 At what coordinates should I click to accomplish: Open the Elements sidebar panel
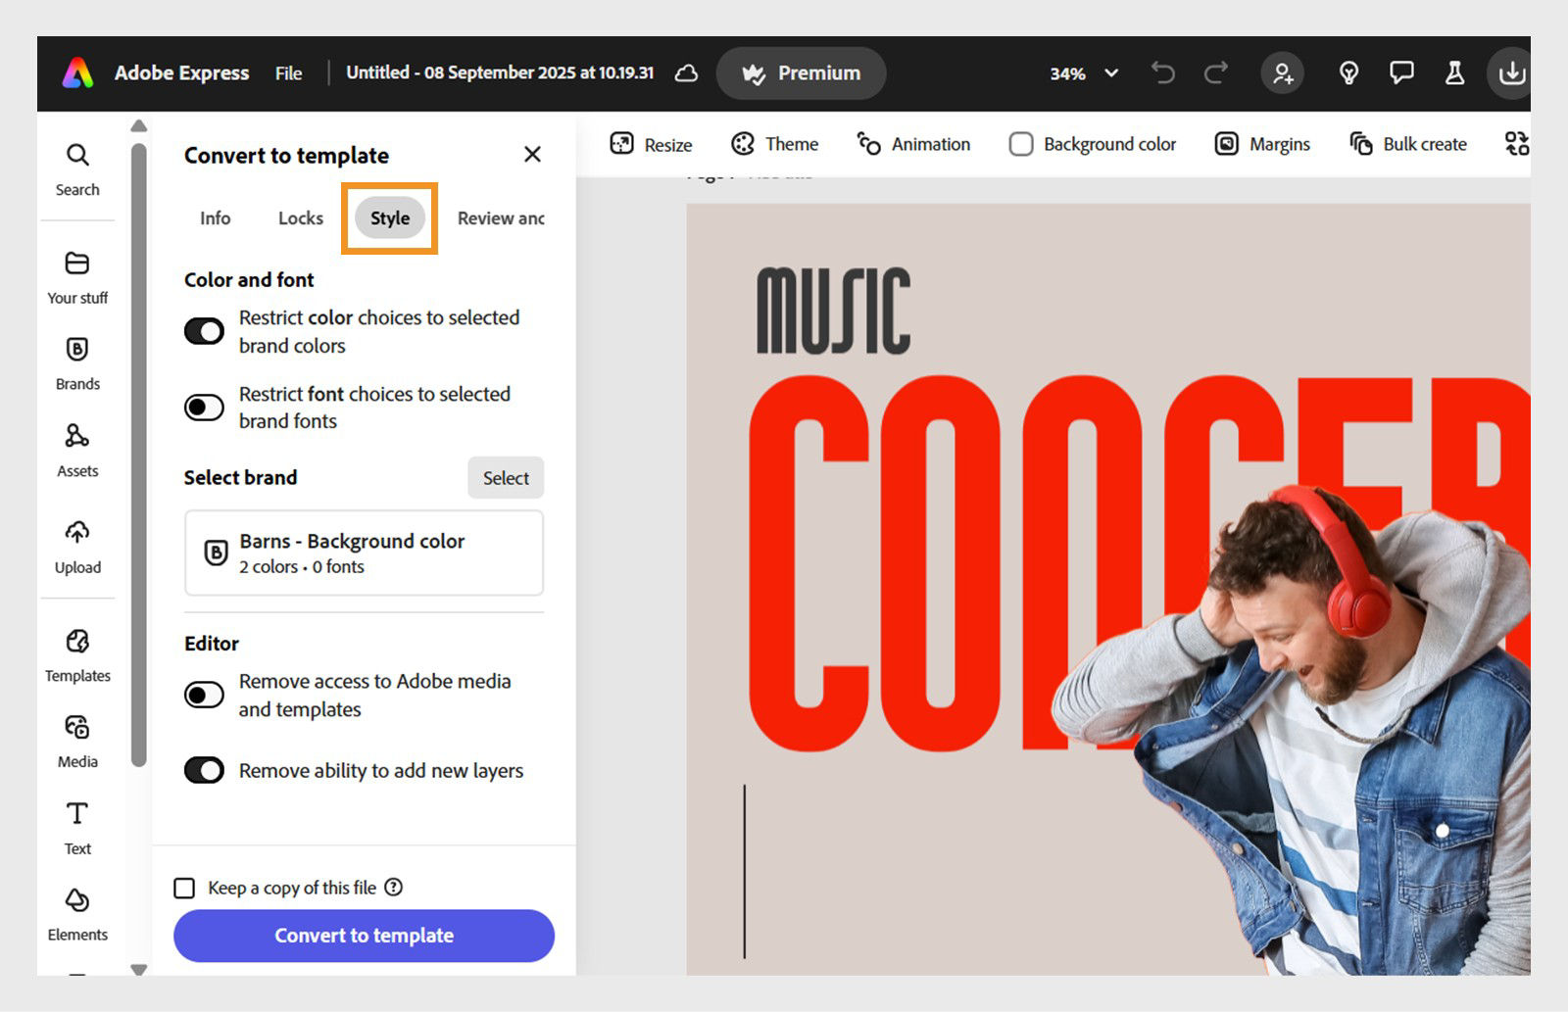coord(77,915)
